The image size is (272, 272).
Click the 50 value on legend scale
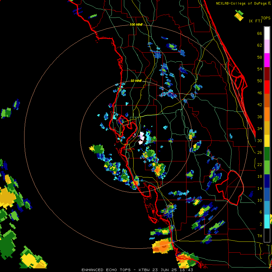(x=260, y=81)
